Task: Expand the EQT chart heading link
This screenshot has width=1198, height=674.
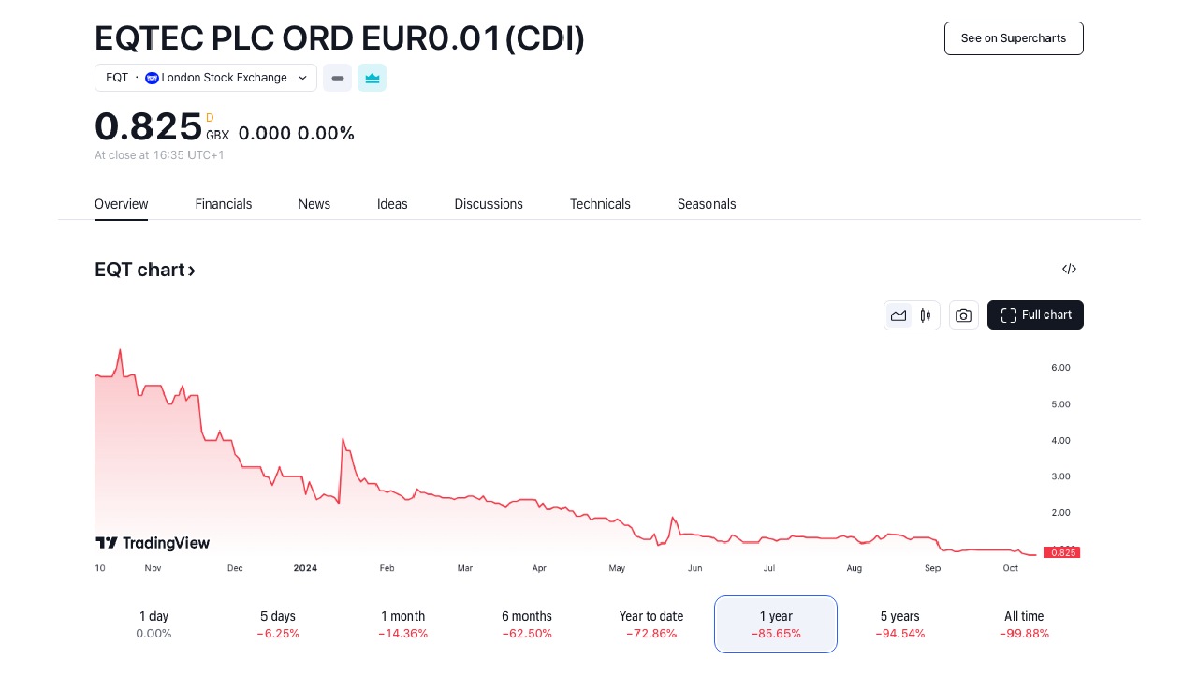Action: pyautogui.click(x=145, y=271)
